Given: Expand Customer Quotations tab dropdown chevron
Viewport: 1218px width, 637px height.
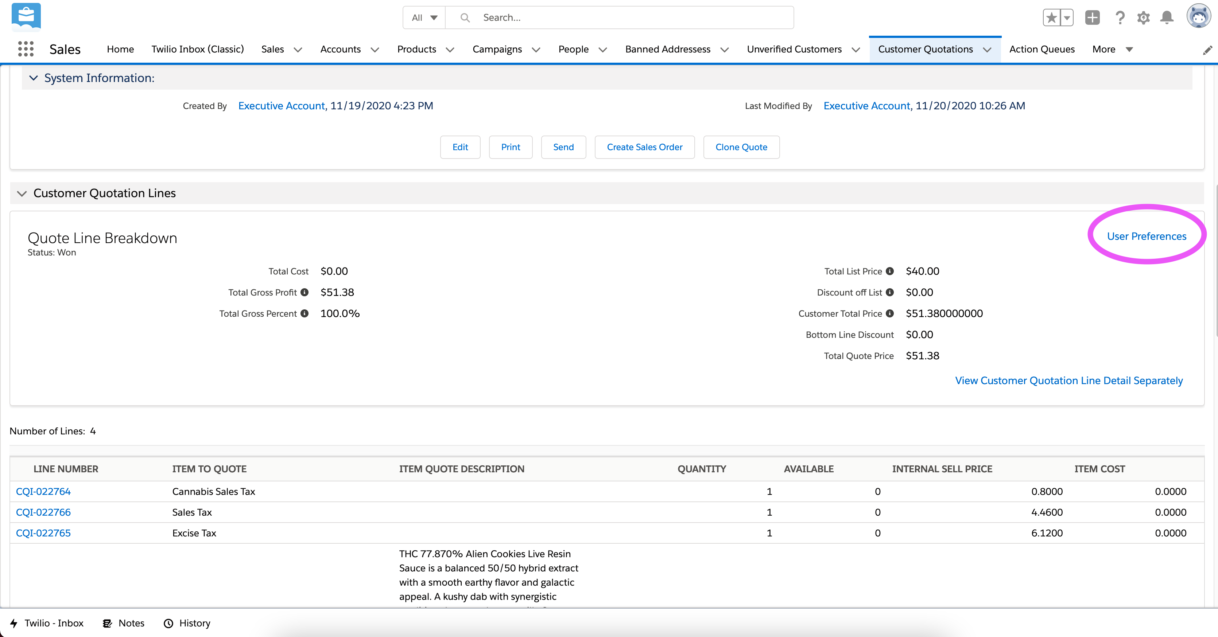Looking at the screenshot, I should 987,50.
